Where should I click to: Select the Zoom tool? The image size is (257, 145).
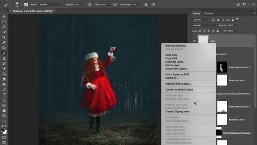pos(4,116)
